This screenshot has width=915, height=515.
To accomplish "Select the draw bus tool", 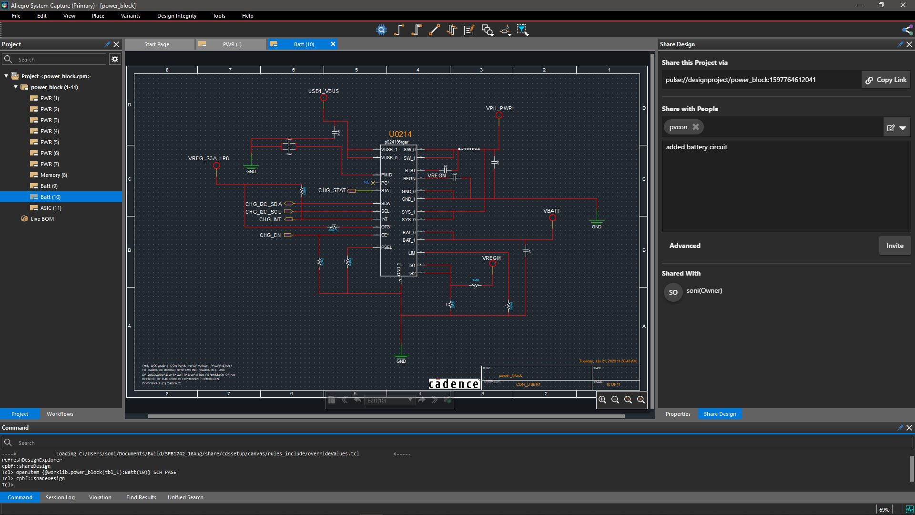I will (416, 30).
